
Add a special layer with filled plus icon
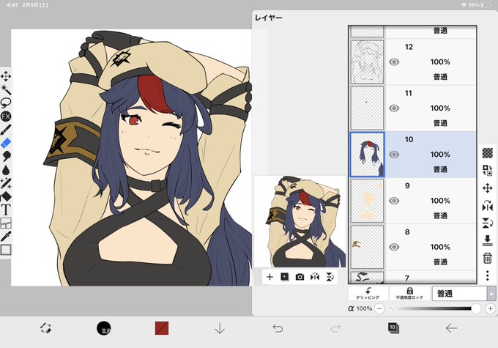coord(285,277)
